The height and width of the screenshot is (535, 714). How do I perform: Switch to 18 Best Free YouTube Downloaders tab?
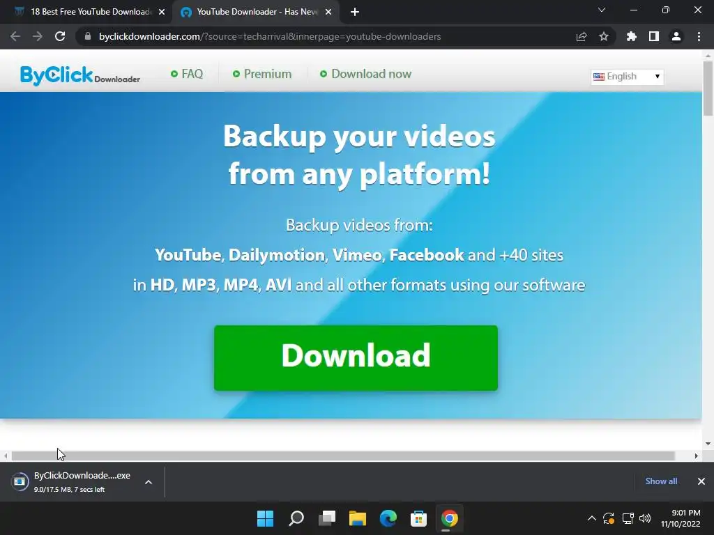point(86,12)
